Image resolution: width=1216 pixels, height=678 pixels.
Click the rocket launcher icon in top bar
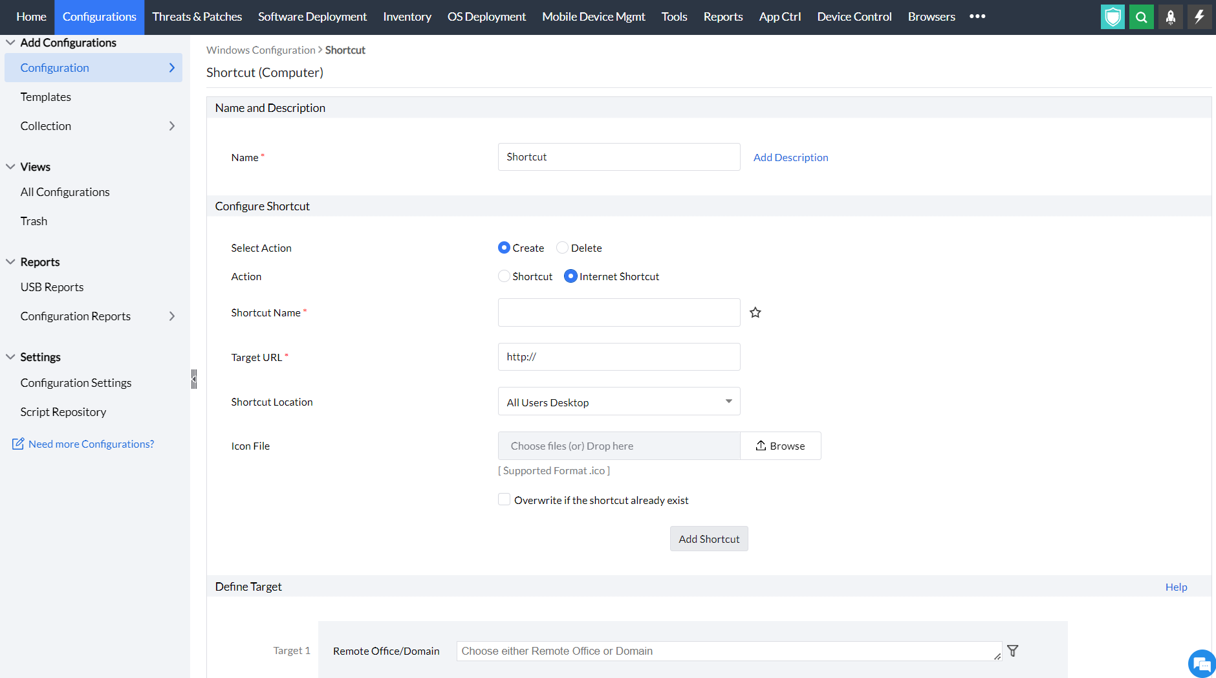1170,17
